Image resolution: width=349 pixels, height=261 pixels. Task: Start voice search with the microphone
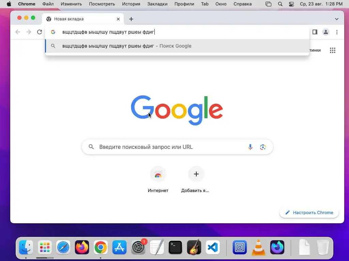tap(250, 147)
